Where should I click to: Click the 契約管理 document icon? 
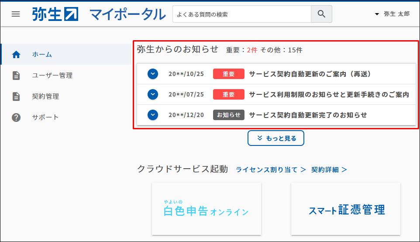point(16,97)
